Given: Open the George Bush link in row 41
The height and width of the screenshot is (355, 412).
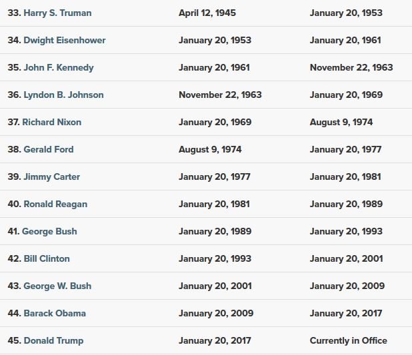Looking at the screenshot, I should click(x=49, y=231).
